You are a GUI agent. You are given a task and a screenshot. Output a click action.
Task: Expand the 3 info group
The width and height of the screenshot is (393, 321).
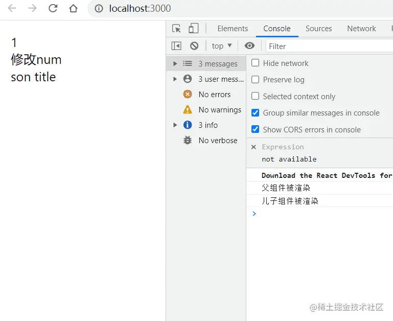175,125
